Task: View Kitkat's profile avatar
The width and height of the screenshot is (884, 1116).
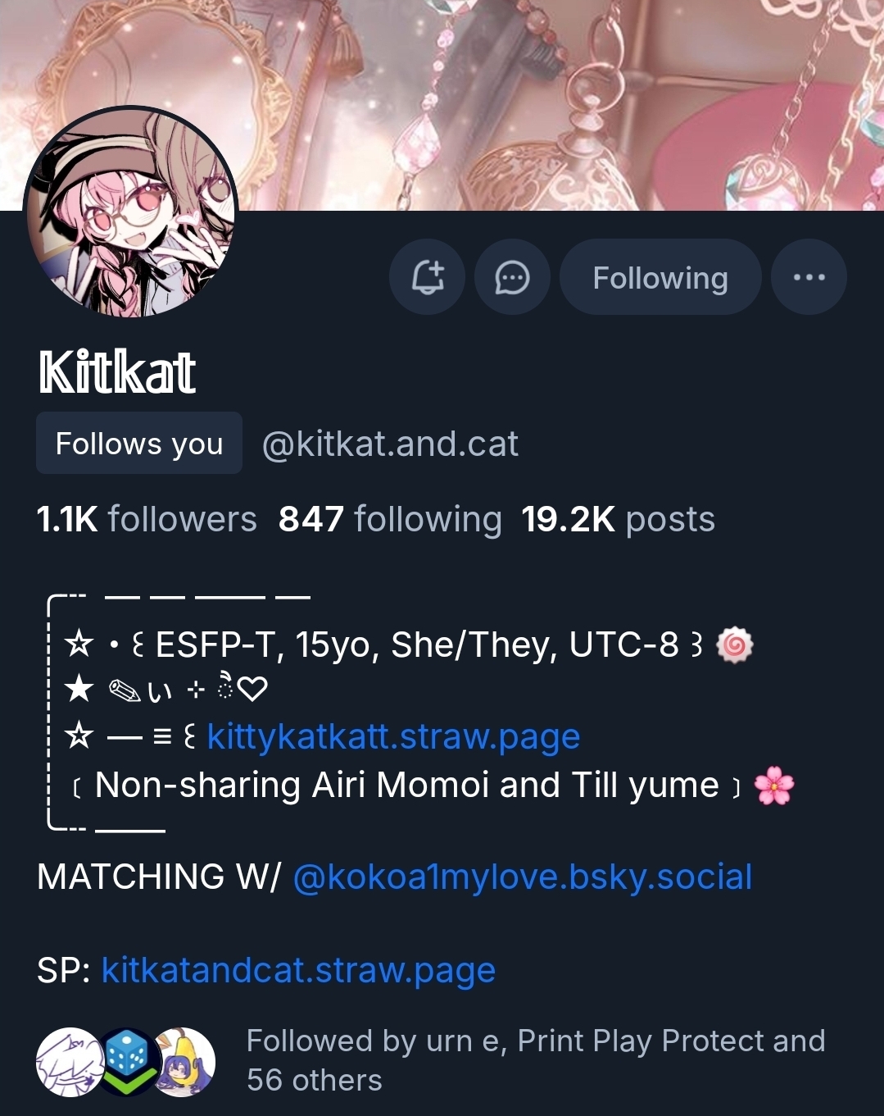Action: pos(131,212)
